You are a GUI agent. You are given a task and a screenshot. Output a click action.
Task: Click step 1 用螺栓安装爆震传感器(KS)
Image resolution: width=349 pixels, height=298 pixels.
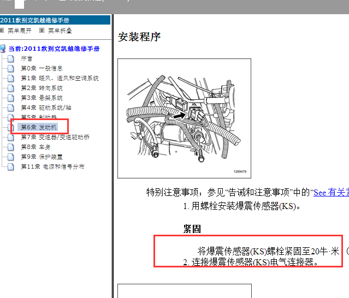tap(242, 206)
